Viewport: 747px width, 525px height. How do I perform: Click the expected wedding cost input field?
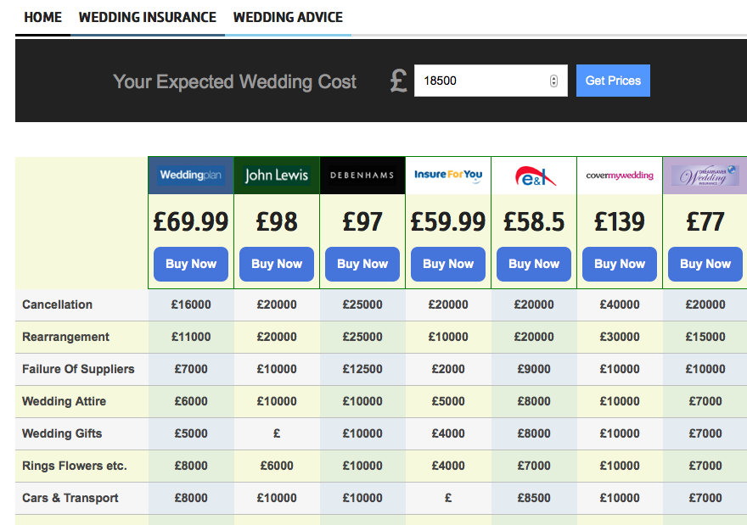tap(491, 81)
